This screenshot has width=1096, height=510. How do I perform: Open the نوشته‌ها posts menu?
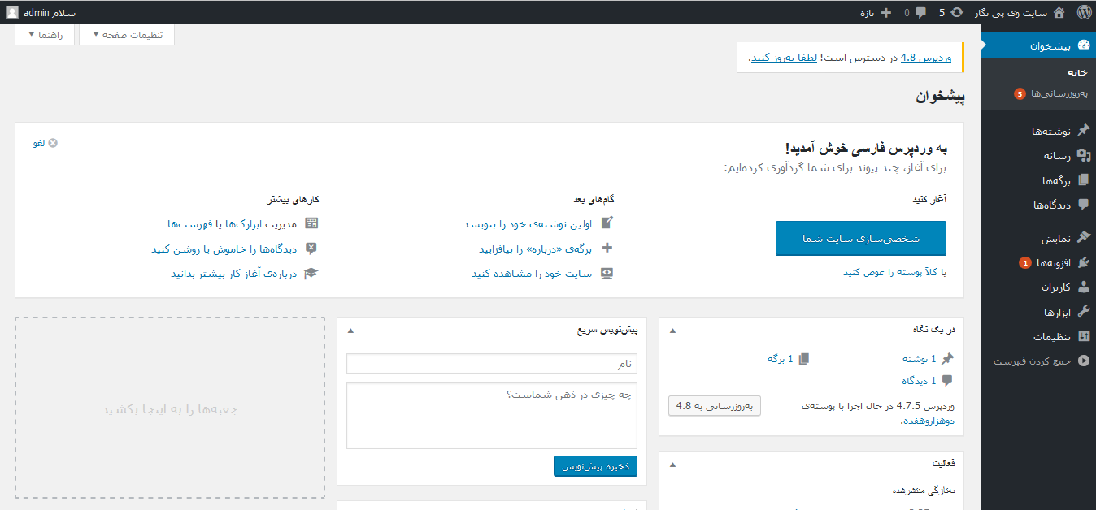(1038, 131)
